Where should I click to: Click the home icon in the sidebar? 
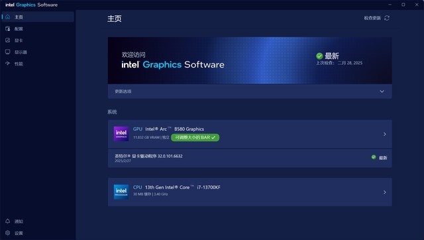[7, 17]
